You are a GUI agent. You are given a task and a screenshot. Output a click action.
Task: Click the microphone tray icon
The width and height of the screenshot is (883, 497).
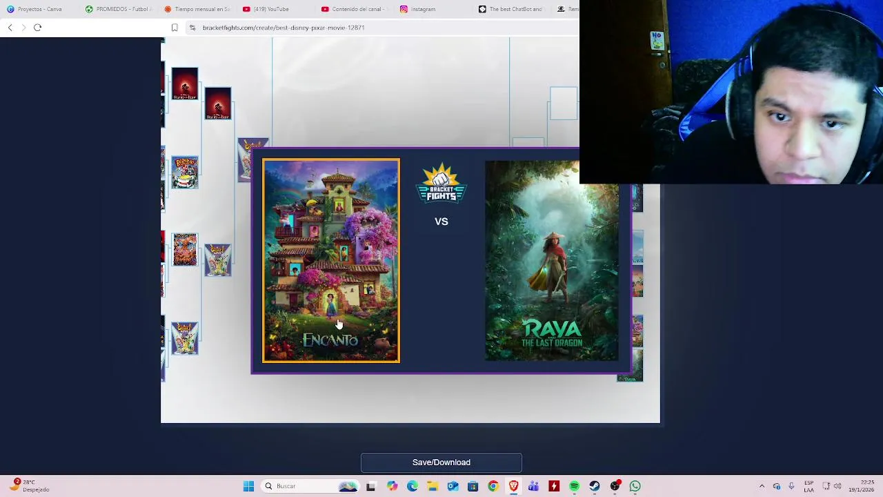(791, 486)
